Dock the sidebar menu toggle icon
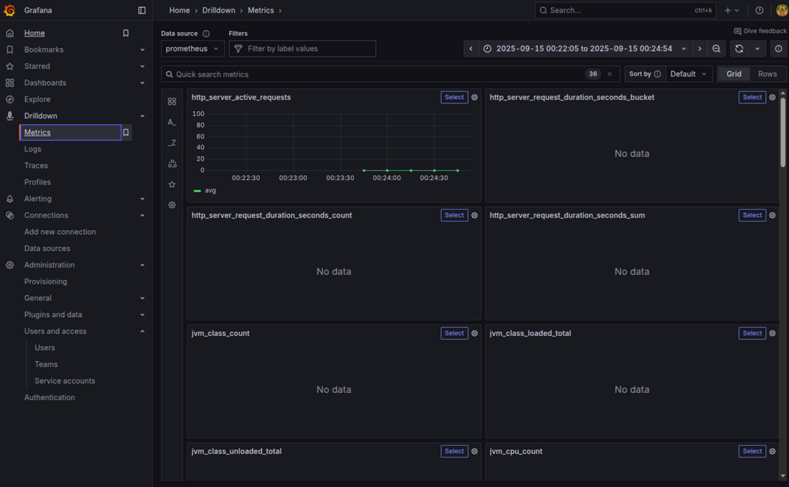This screenshot has width=789, height=487. coord(141,10)
